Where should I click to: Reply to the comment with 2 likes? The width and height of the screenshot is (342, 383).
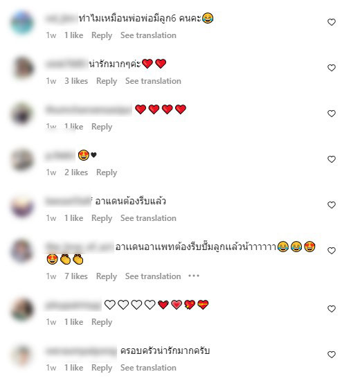click(107, 172)
